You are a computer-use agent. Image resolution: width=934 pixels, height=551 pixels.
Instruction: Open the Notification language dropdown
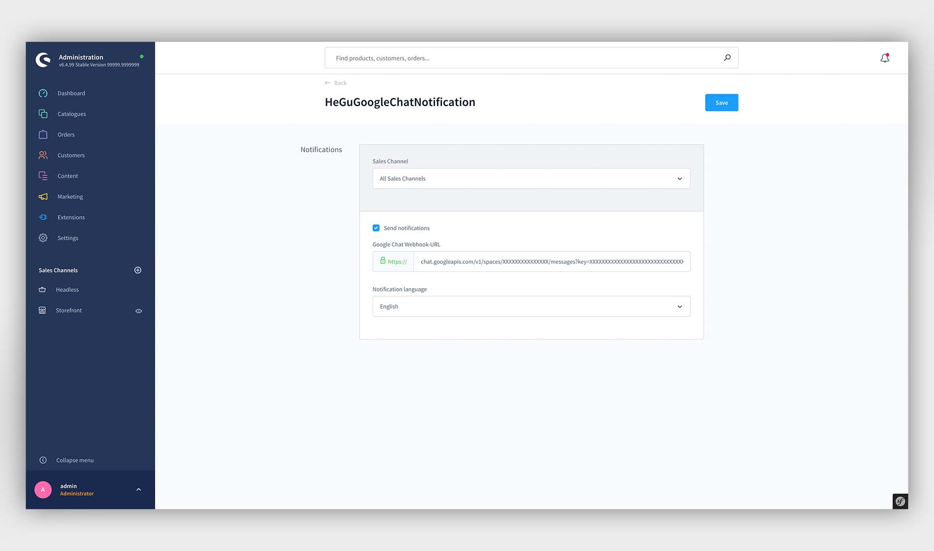(x=531, y=306)
